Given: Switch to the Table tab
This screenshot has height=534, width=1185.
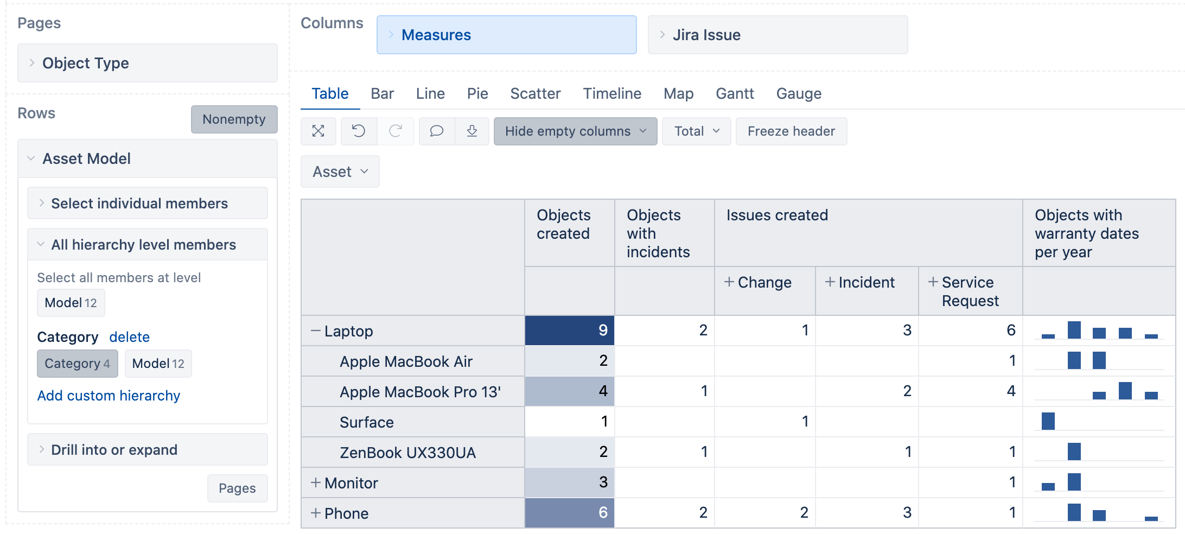Looking at the screenshot, I should (330, 94).
